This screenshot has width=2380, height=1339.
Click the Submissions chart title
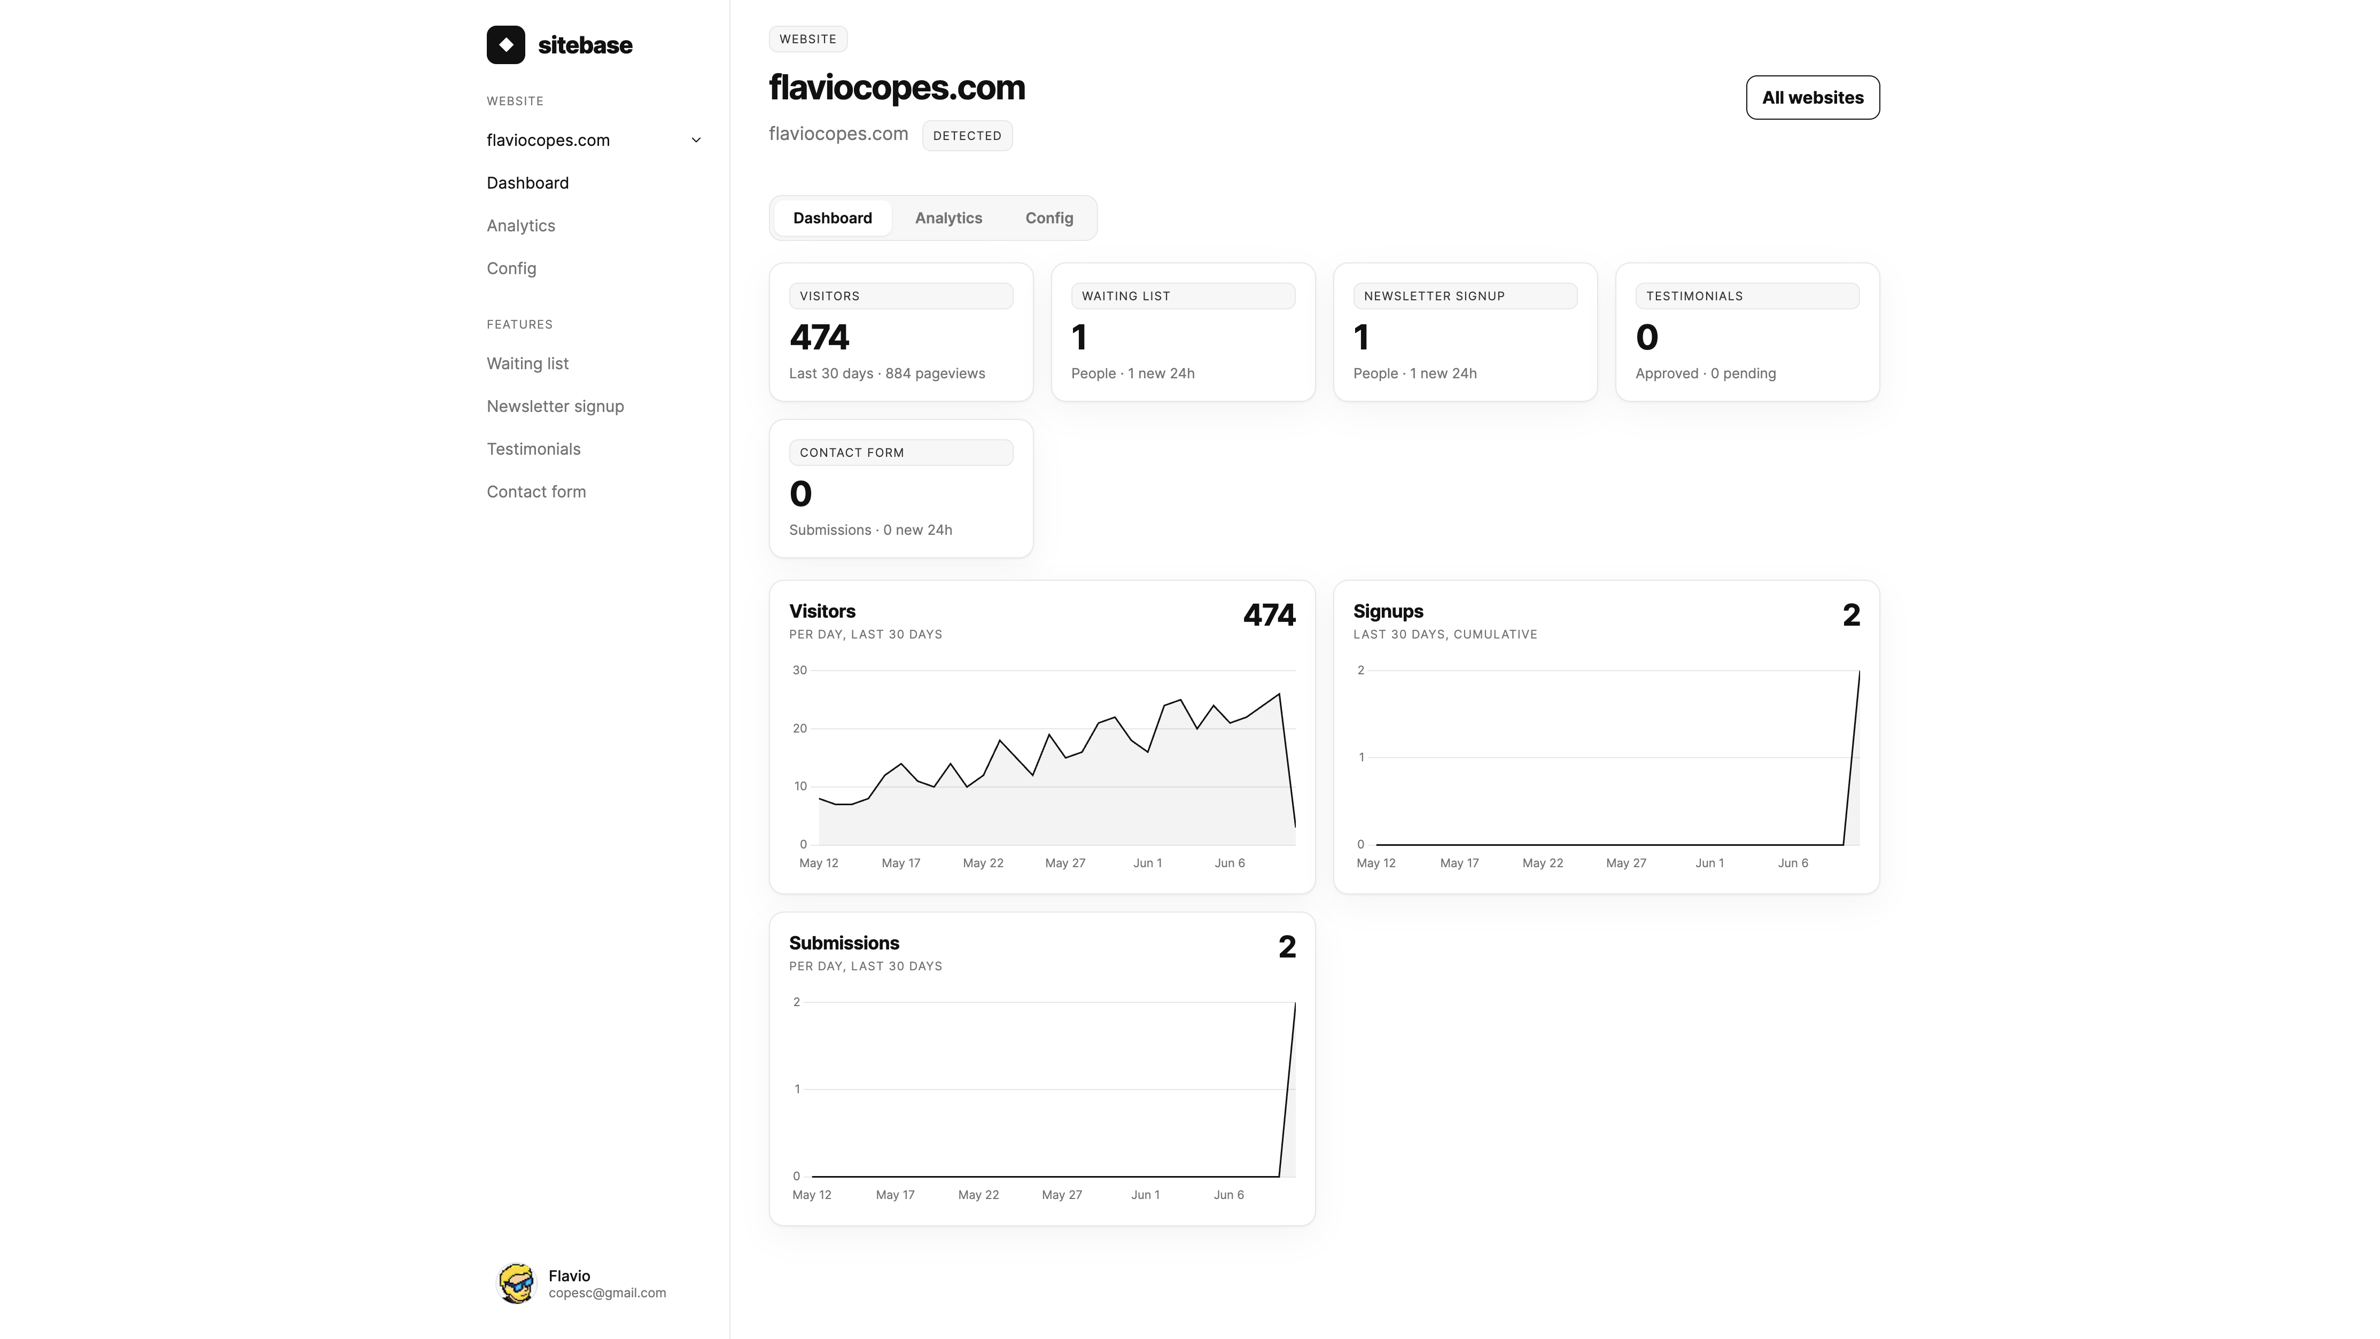point(844,943)
